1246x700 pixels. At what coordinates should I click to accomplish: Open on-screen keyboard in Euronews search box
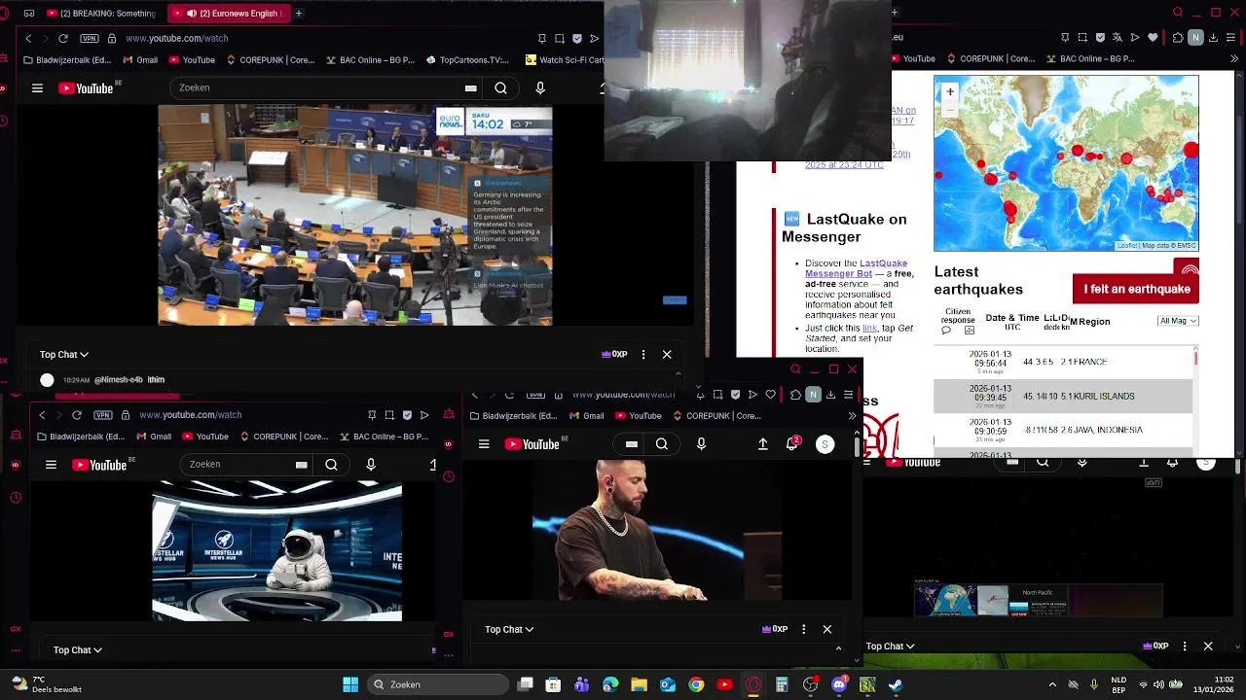pos(471,88)
